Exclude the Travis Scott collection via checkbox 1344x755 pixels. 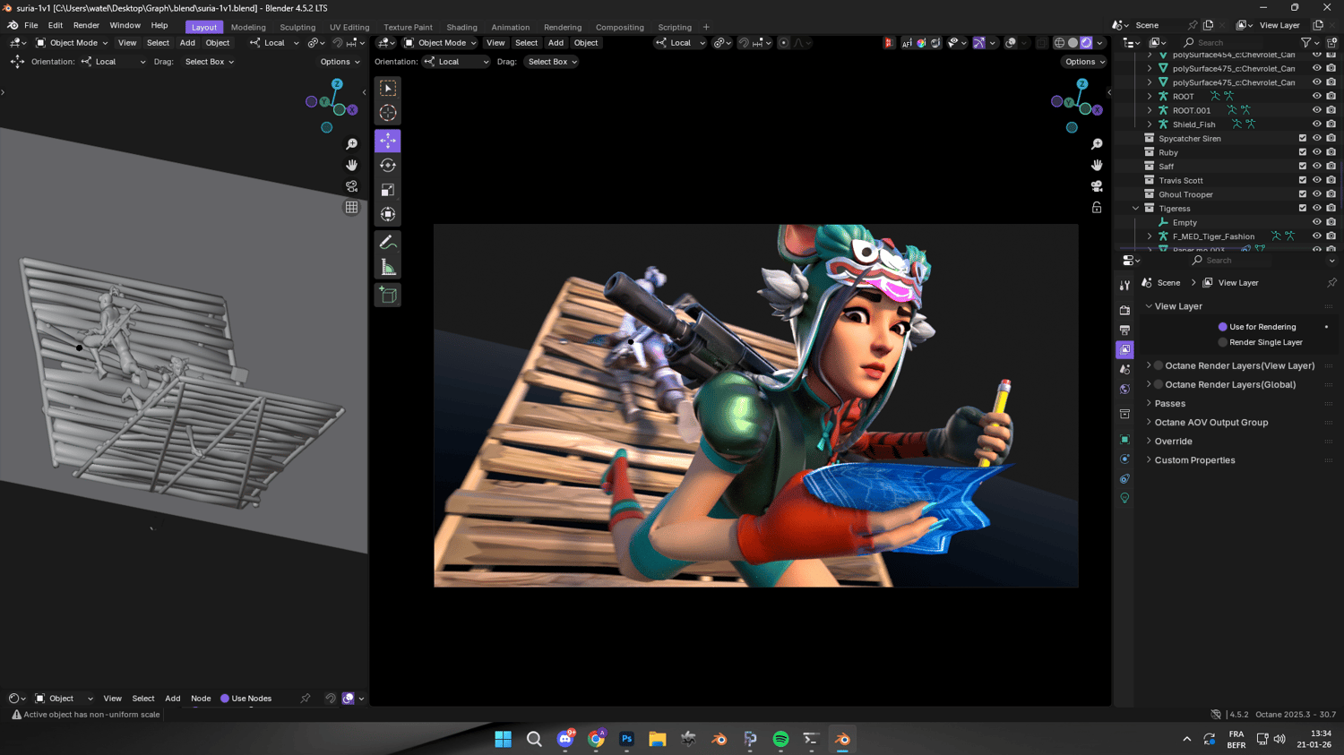1303,180
